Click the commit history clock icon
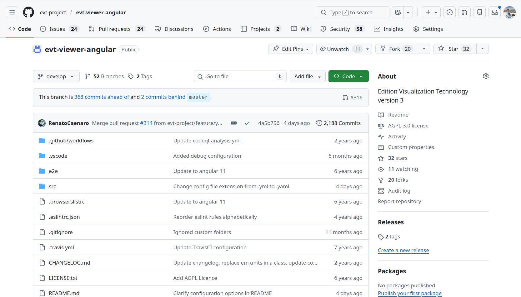This screenshot has width=521, height=297. click(x=319, y=123)
